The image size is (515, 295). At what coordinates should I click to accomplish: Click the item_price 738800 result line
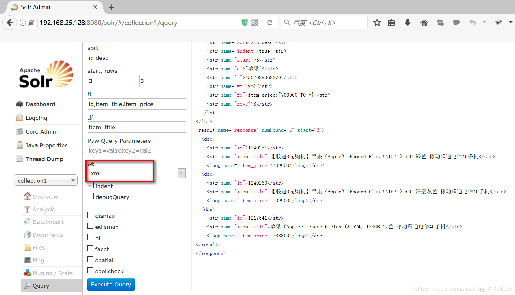(x=266, y=236)
